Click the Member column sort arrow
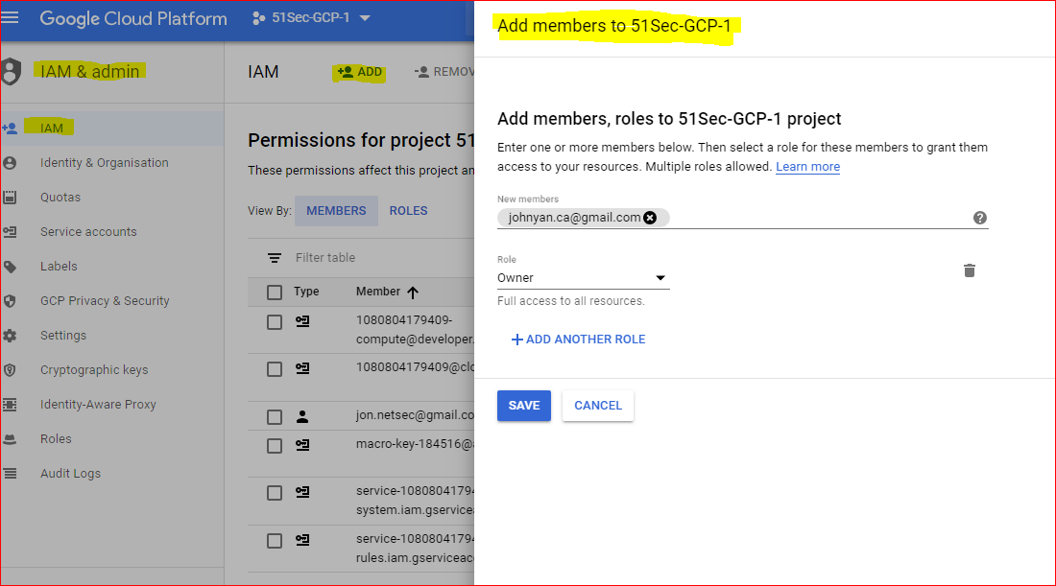The width and height of the screenshot is (1056, 586). (413, 292)
